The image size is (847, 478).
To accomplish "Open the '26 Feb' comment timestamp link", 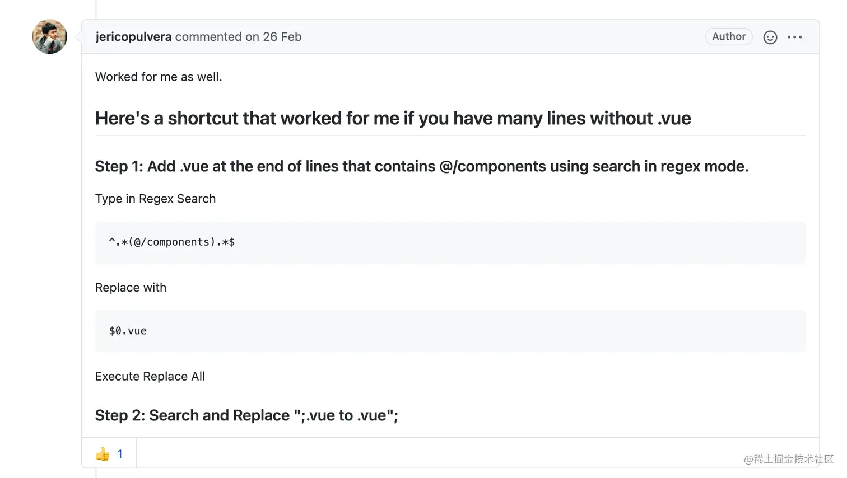I will 282,37.
